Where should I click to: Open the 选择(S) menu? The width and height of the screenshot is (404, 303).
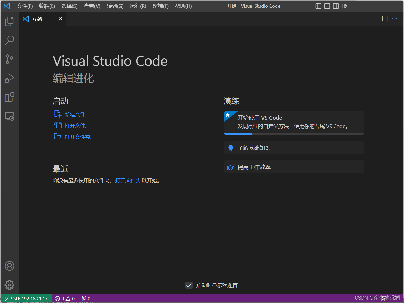(x=69, y=6)
